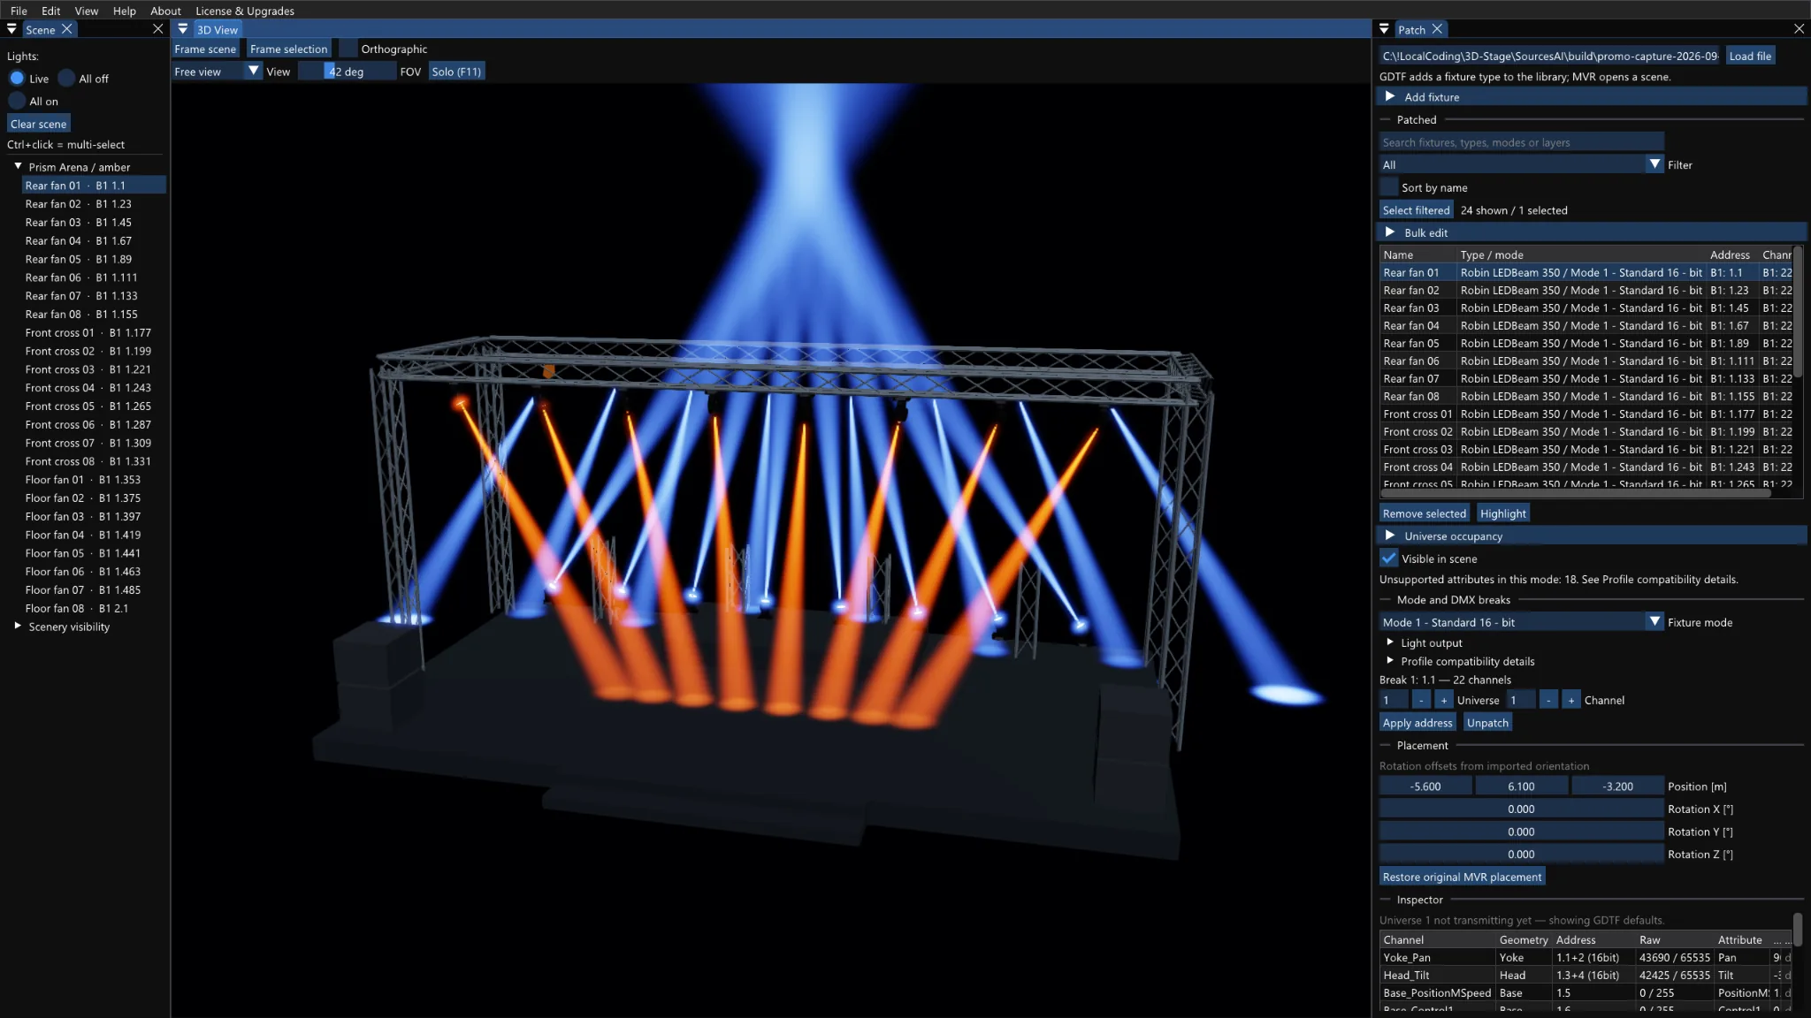
Task: Click the Frame scene button
Action: click(x=205, y=49)
